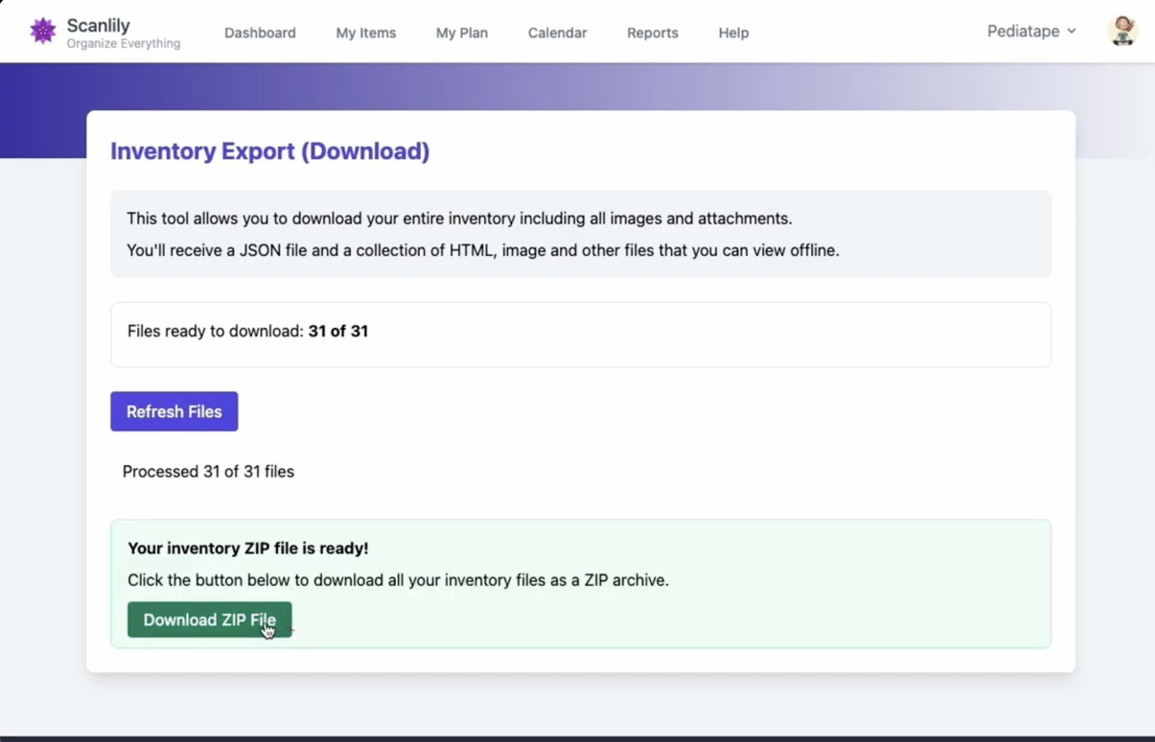Click the ZIP file is ready message
1155x742 pixels.
pos(248,548)
